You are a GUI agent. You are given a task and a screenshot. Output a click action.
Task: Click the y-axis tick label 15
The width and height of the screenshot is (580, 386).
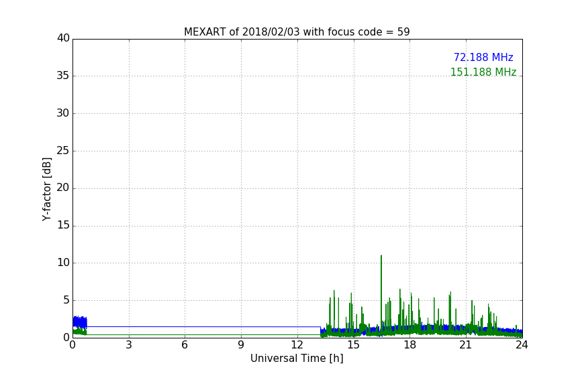(63, 225)
